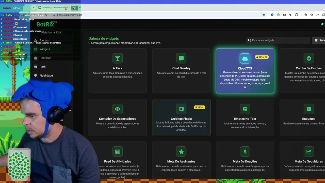
Task: Focus the Pesquisar widgets search field
Action: [278, 40]
